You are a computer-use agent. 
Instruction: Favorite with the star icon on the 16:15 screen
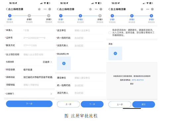(39, 9)
